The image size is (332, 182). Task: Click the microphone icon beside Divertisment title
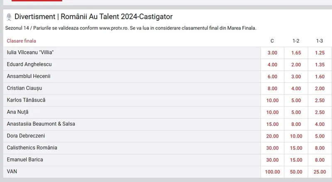(x=9, y=17)
